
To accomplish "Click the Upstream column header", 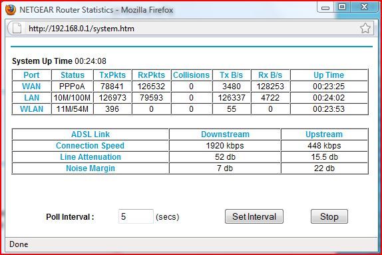I will 324,134.
